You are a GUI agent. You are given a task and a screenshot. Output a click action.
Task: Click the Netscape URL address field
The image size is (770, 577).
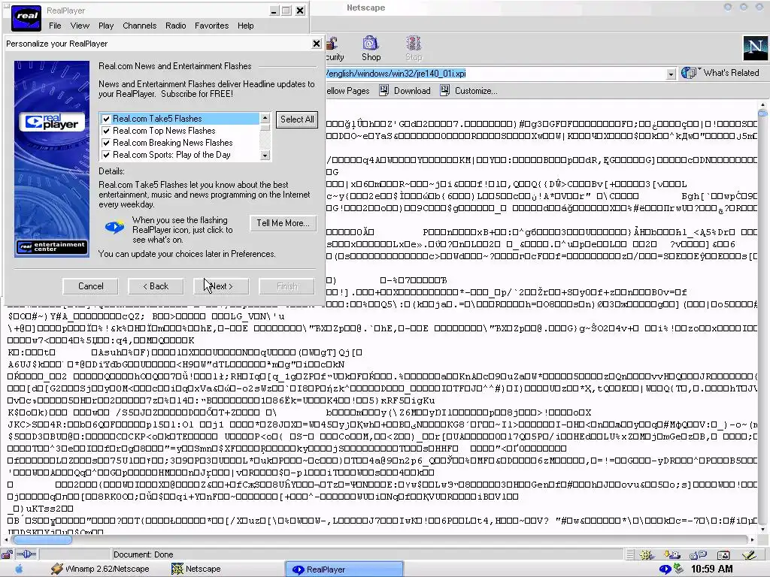(x=495, y=74)
